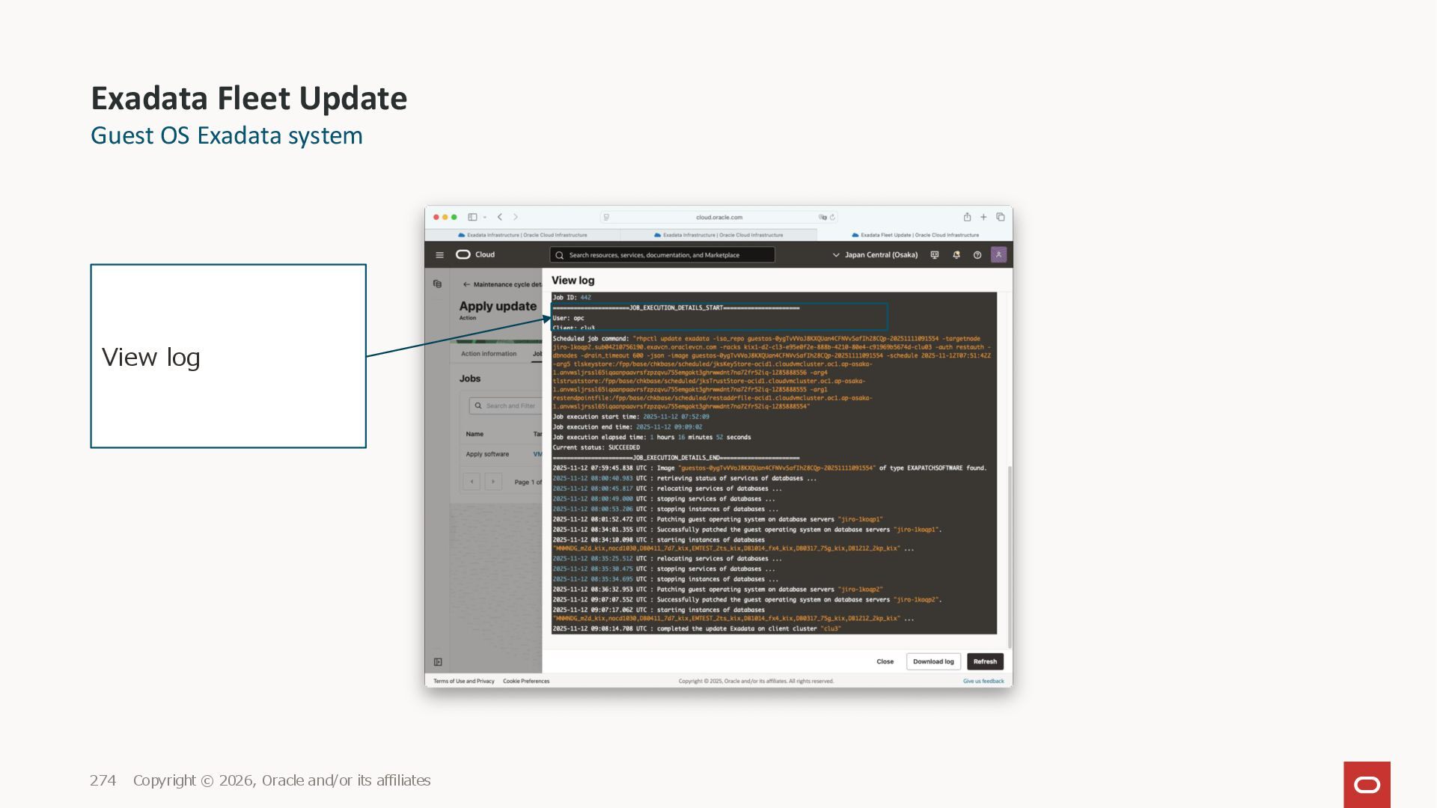Open the Oracle Cloud hamburger navigation menu
The width and height of the screenshot is (1437, 808).
tap(439, 255)
